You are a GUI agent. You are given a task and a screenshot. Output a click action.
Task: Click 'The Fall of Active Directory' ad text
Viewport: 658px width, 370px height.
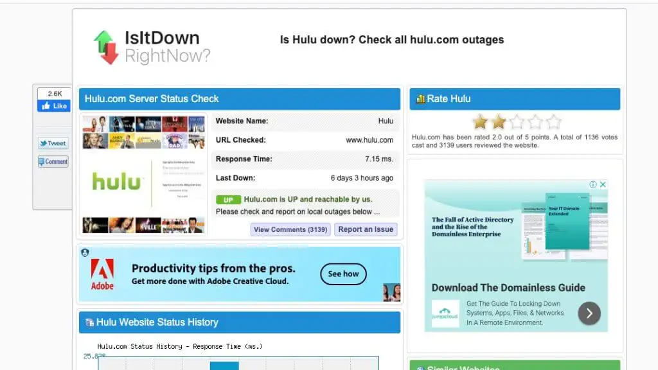point(472,227)
